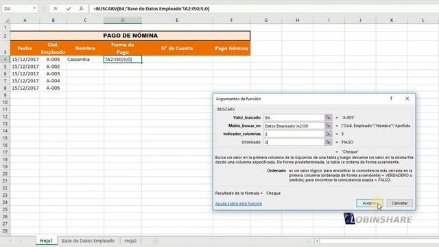Click the Valor_buscado input field
439x247 pixels.
point(294,117)
